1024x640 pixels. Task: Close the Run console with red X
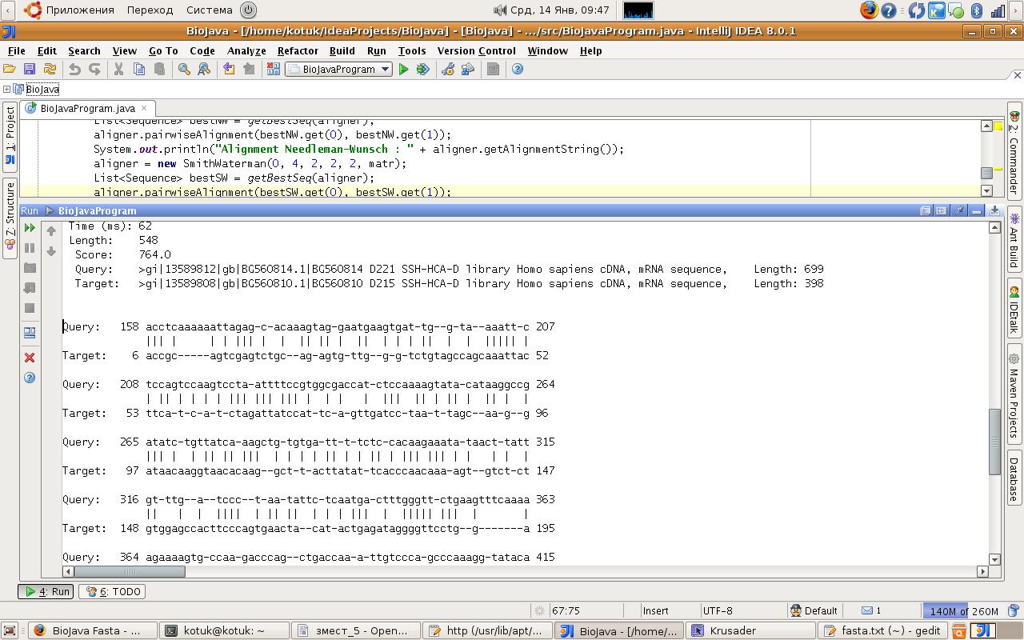(30, 358)
